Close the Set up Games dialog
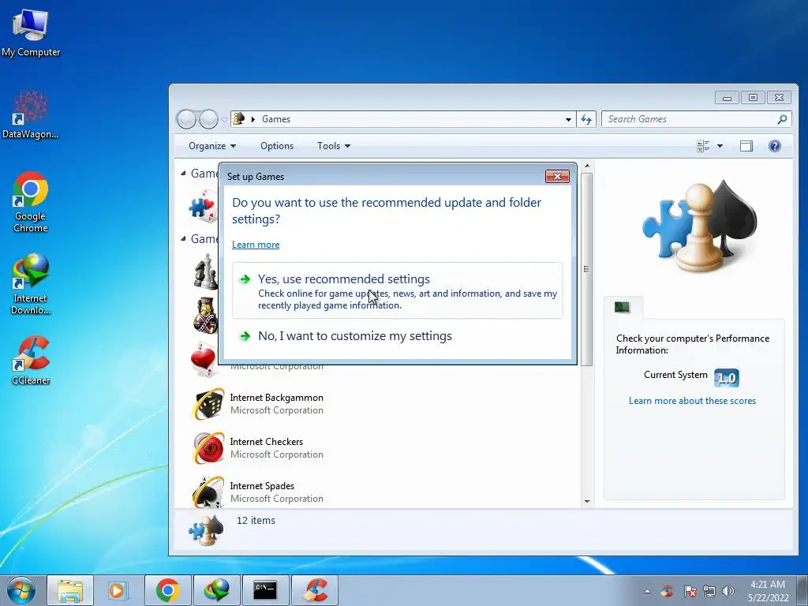This screenshot has width=808, height=606. [557, 176]
